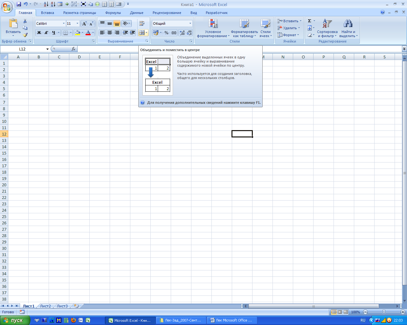The width and height of the screenshot is (407, 325).
Task: Open Разработчик ribbon tab
Action: tap(217, 13)
